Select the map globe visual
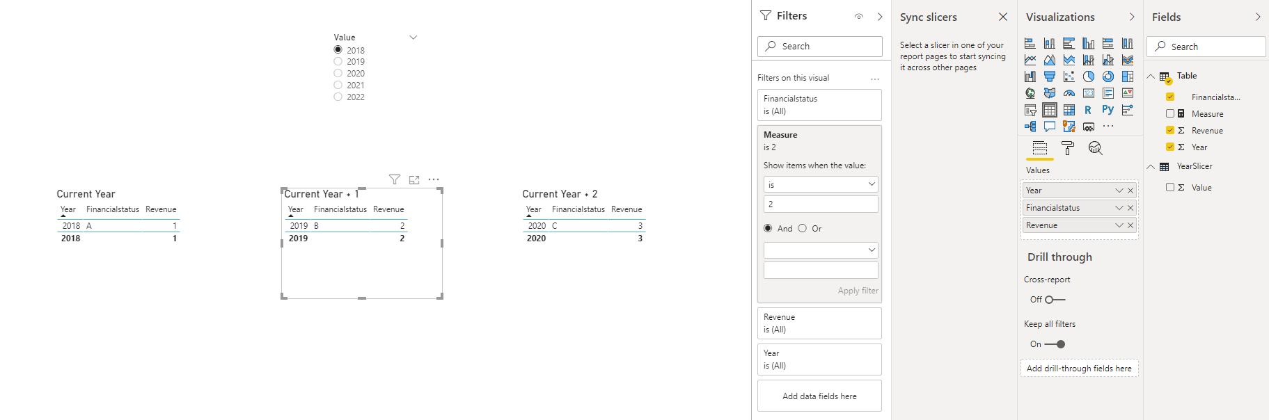 1030,93
